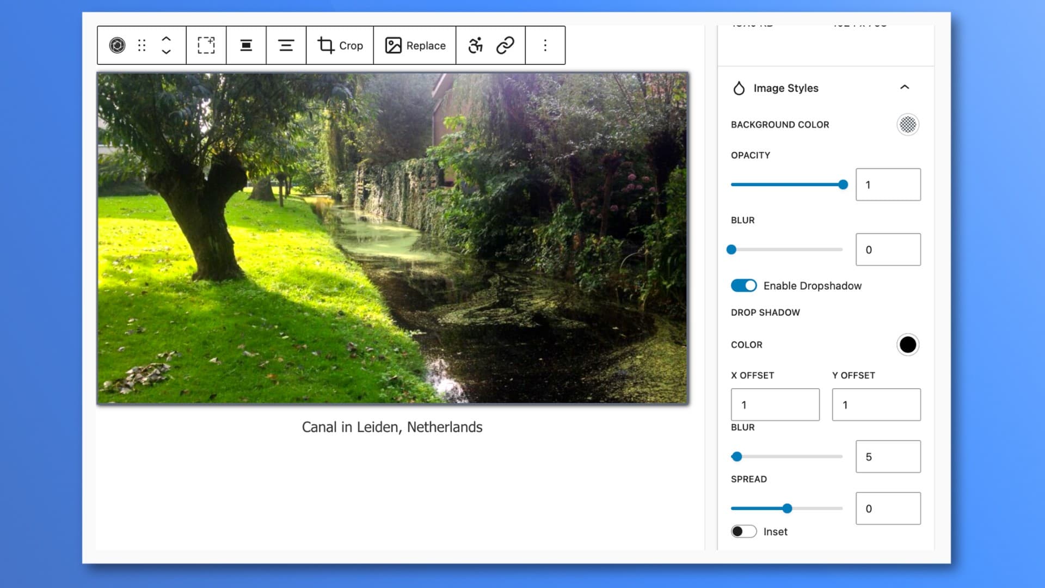The image size is (1045, 588).
Task: Click the Replace button
Action: [414, 45]
